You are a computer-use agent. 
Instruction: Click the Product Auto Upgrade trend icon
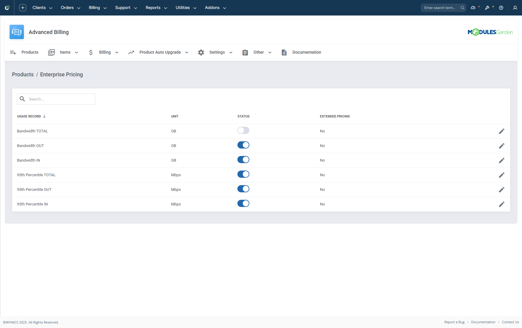(x=131, y=52)
